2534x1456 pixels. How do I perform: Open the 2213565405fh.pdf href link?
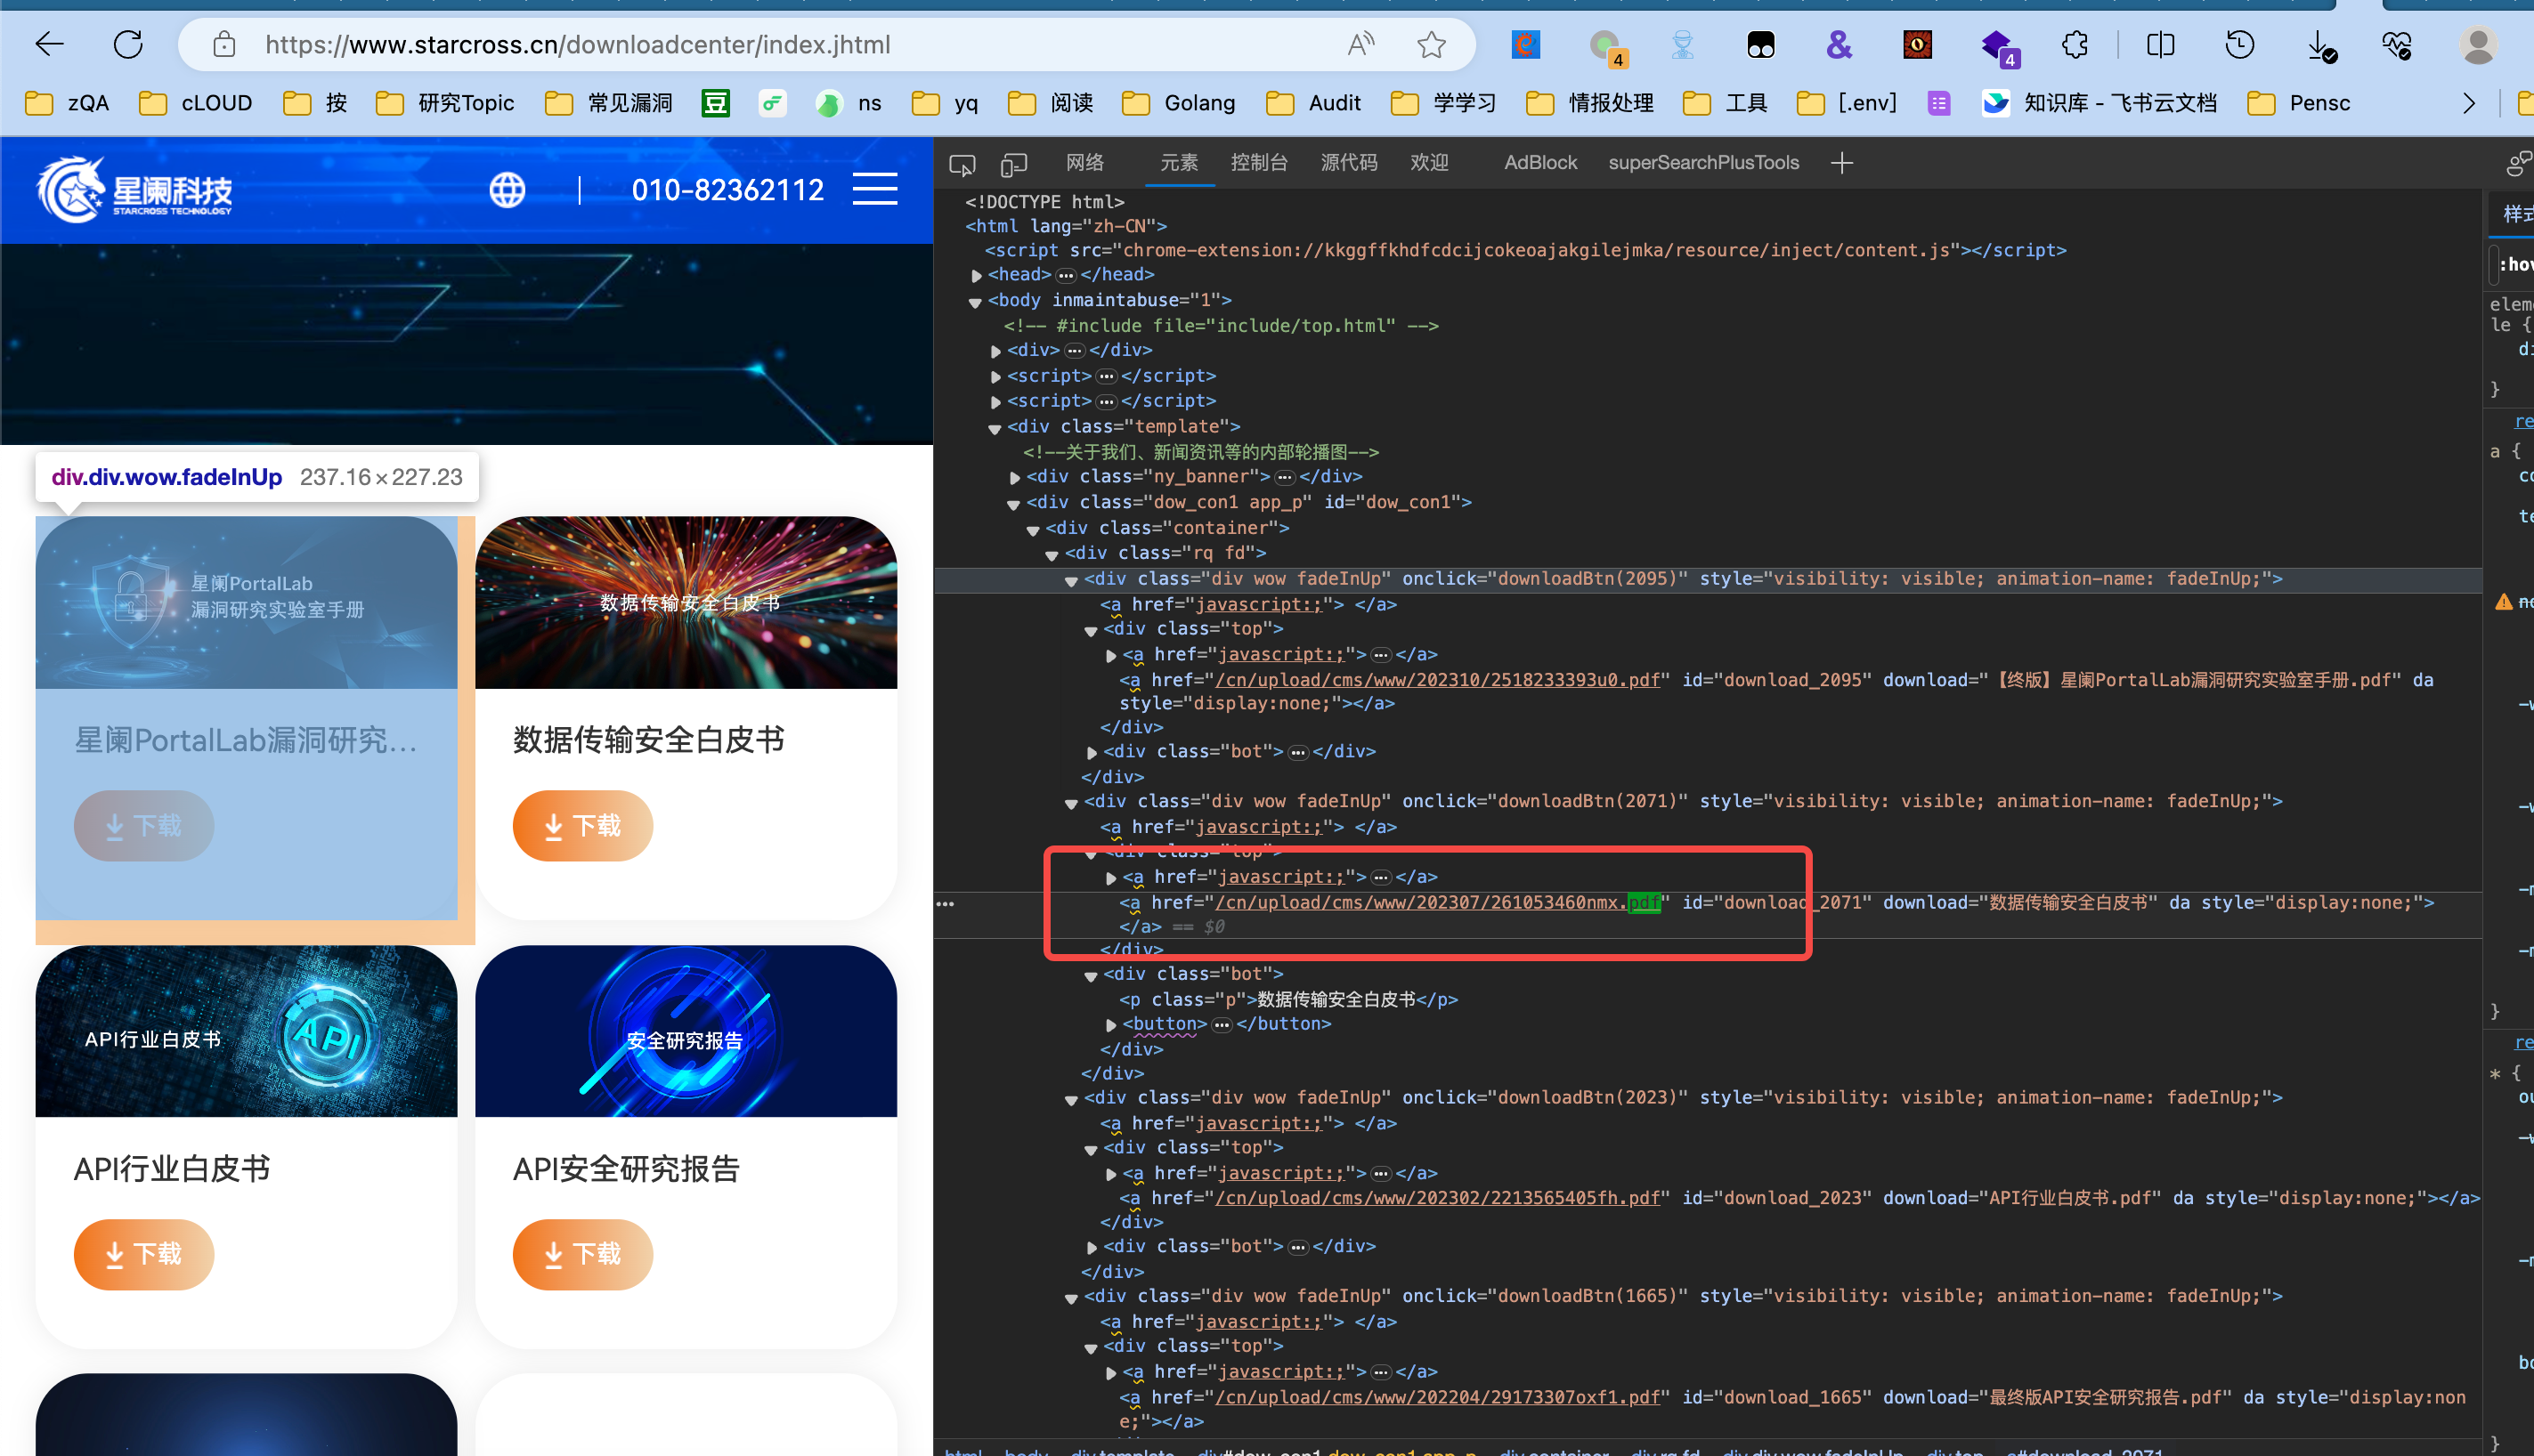[1438, 1198]
